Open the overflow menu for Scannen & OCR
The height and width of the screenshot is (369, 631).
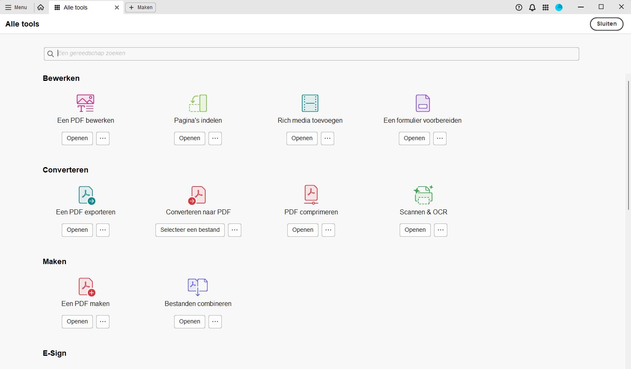coord(441,230)
